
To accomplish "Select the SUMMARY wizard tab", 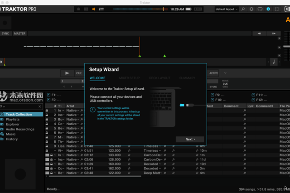I will [187, 78].
